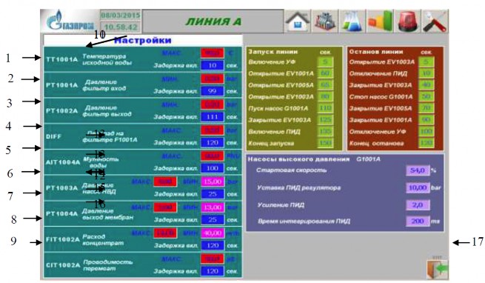Edit the PT1003A МИН field showing 15,00
This screenshot has width=485, height=283.
[213, 182]
